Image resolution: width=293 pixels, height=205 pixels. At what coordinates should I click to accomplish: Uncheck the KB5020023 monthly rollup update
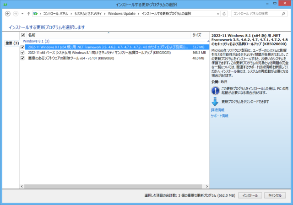click(x=22, y=53)
